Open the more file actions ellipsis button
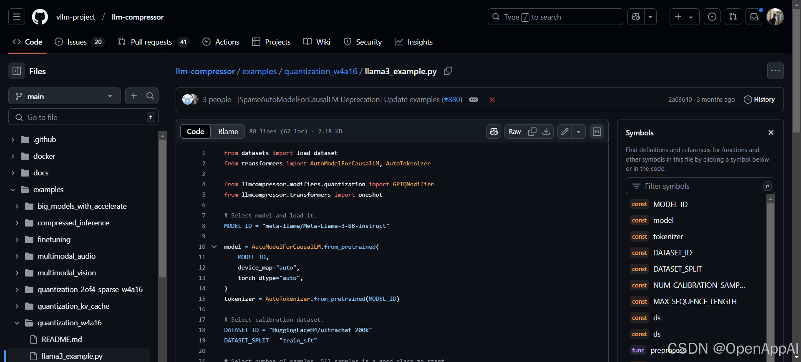 (776, 71)
